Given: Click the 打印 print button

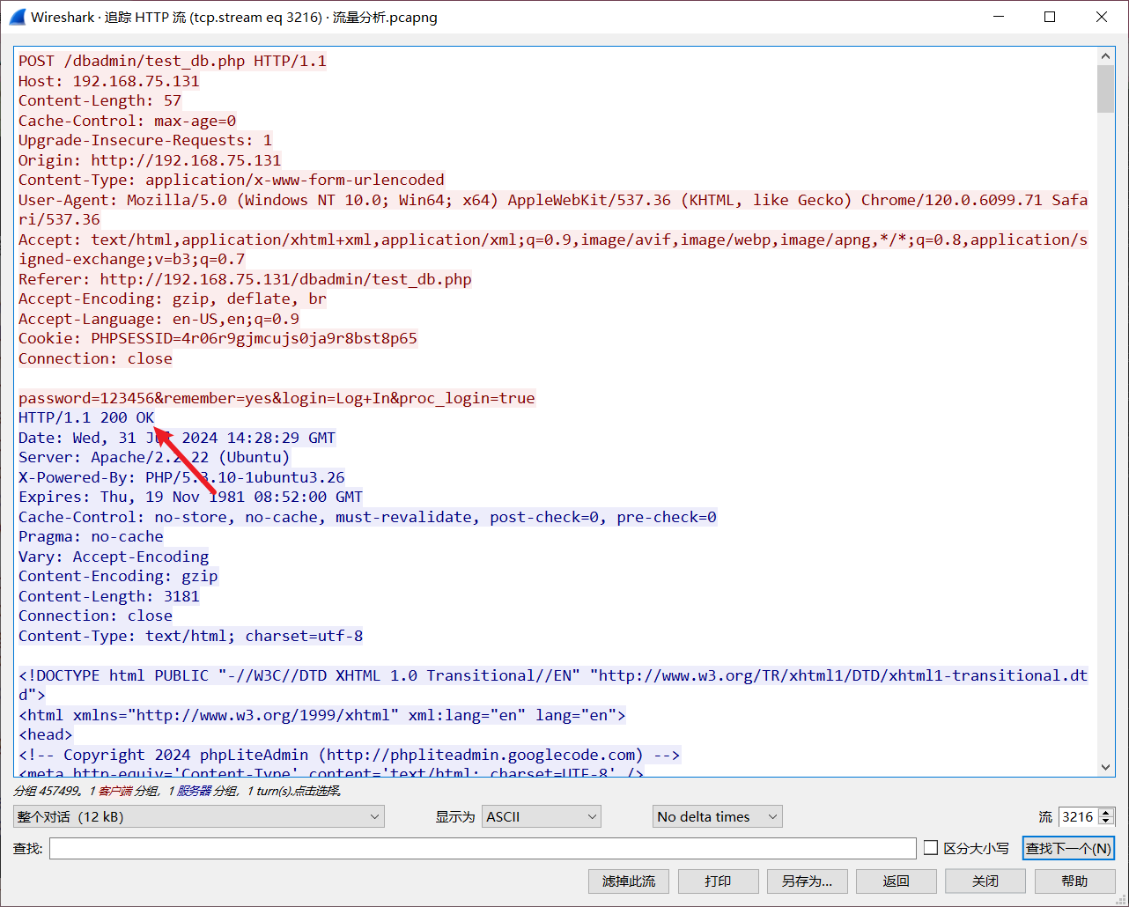Looking at the screenshot, I should [718, 881].
